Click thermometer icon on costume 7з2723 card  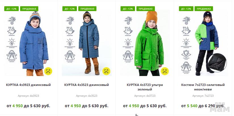coord(186,20)
